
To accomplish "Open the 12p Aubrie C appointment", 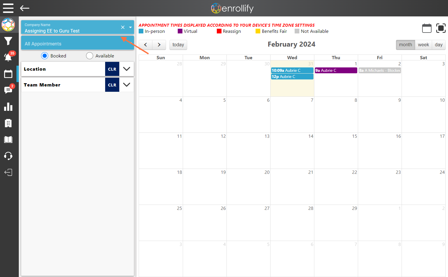I will point(292,77).
